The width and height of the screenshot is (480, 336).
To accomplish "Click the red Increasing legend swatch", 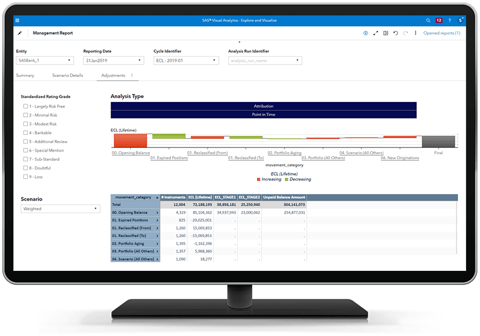I will (259, 179).
